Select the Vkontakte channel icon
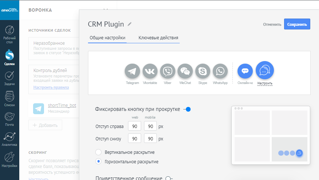Screen dimensions: 319x180 point(150,72)
